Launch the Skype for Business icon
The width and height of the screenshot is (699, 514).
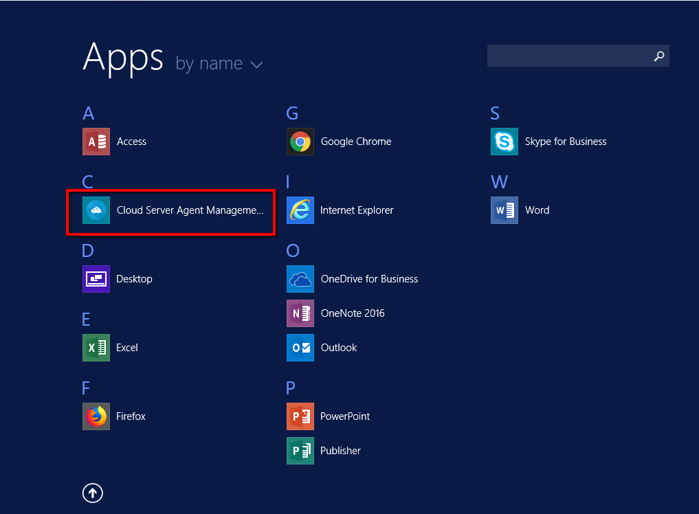pyautogui.click(x=504, y=142)
